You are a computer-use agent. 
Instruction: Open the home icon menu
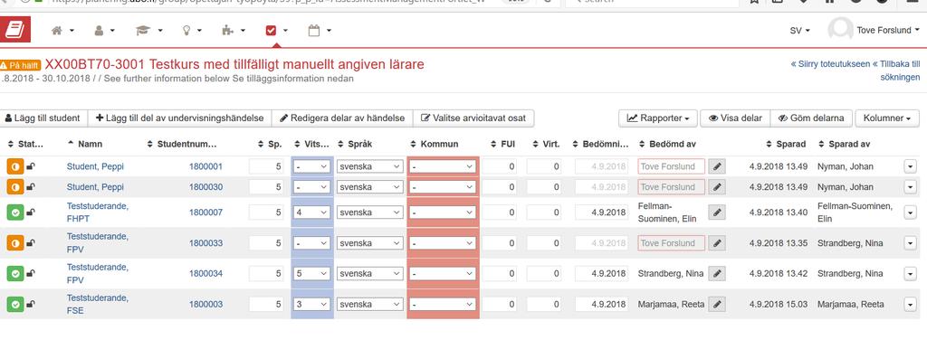62,30
